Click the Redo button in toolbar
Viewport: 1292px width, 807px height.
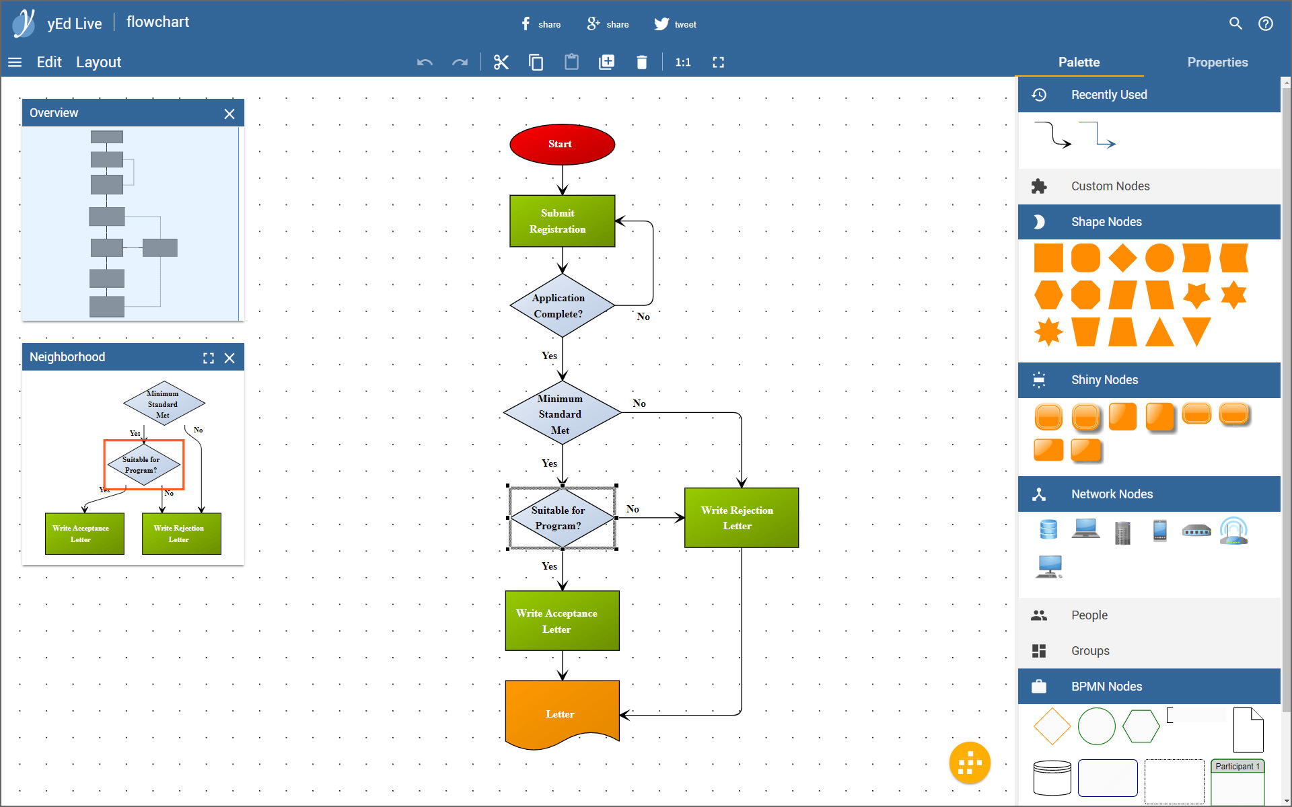point(460,63)
